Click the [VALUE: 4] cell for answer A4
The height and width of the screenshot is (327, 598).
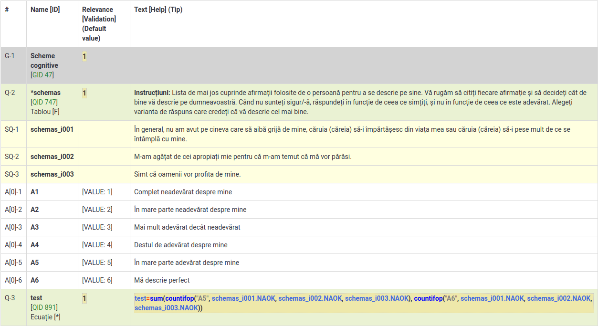click(x=97, y=245)
